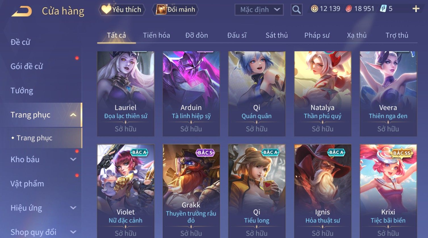Tap the plus icon to add currency

click(416, 9)
